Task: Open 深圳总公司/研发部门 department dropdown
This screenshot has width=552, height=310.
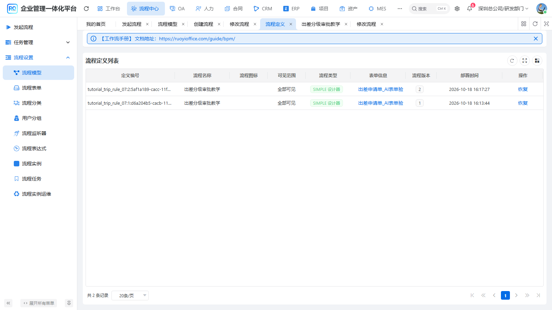Action: (503, 9)
